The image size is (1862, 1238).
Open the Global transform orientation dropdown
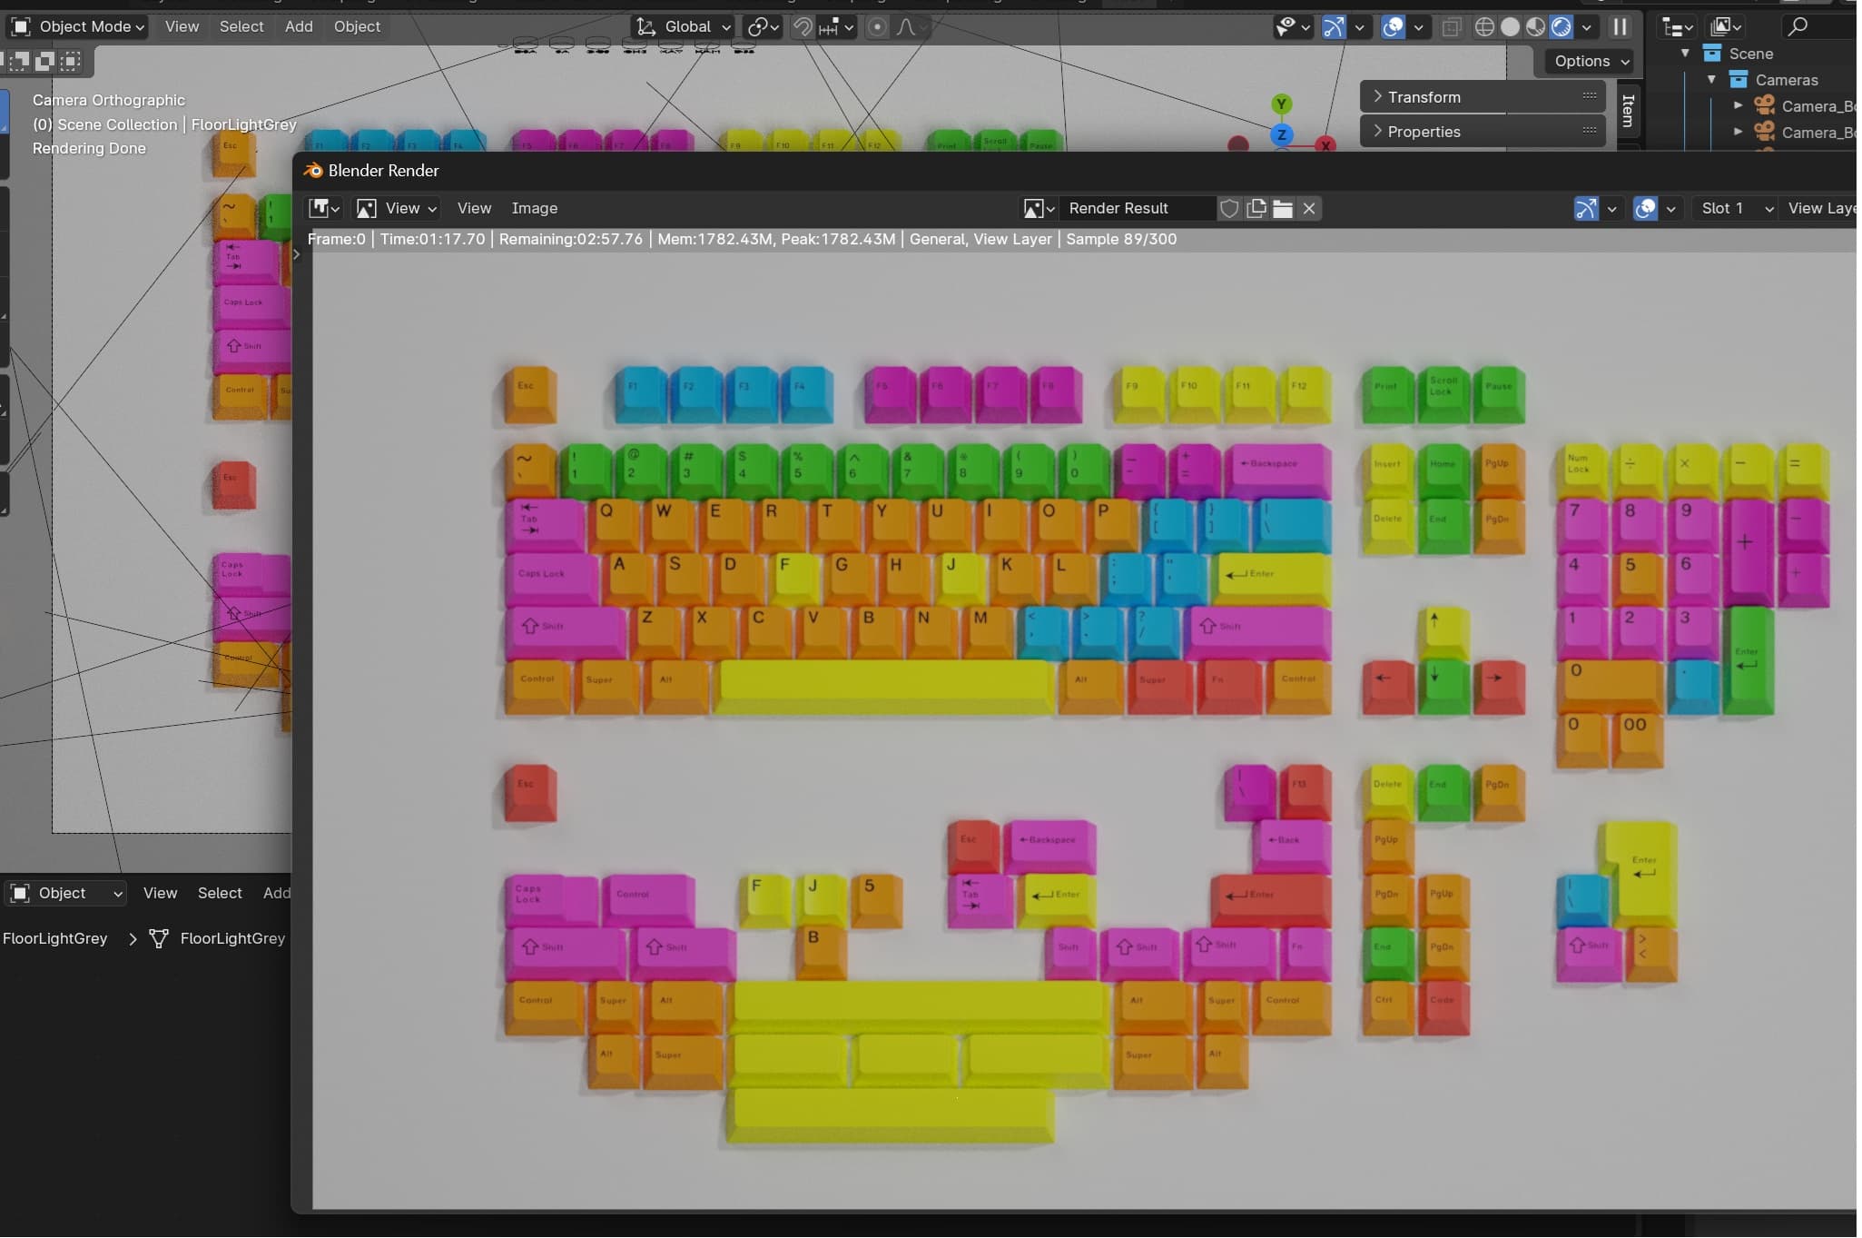(685, 27)
